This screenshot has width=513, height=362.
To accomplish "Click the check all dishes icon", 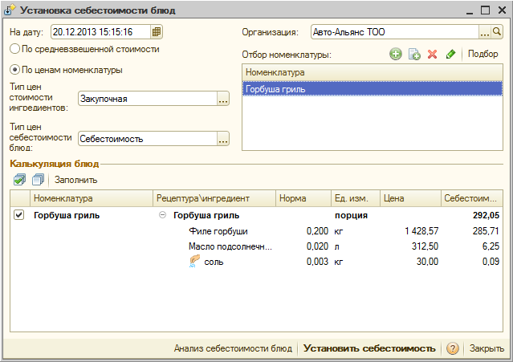I will click(20, 180).
